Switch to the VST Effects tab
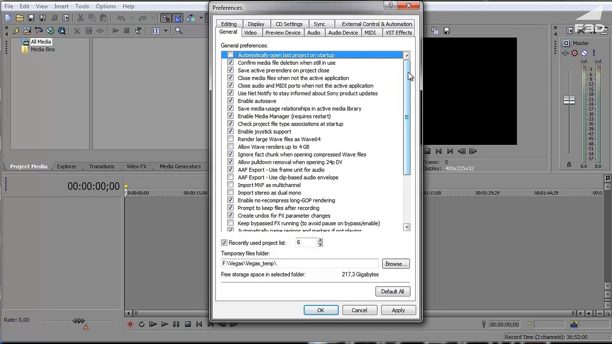This screenshot has width=612, height=344. (x=398, y=32)
